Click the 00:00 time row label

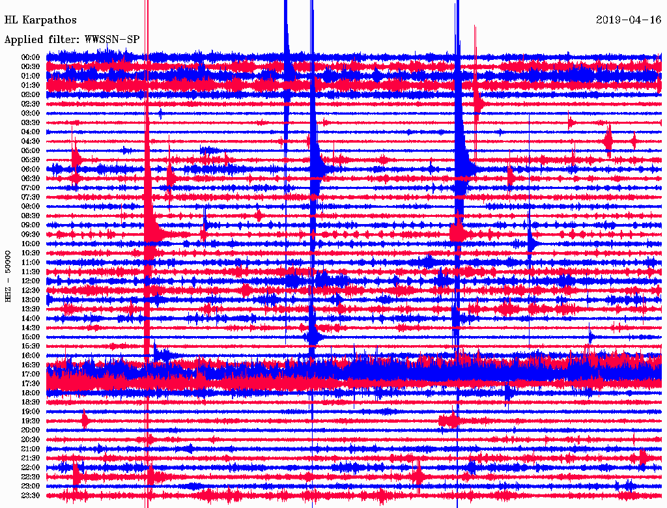pyautogui.click(x=31, y=57)
